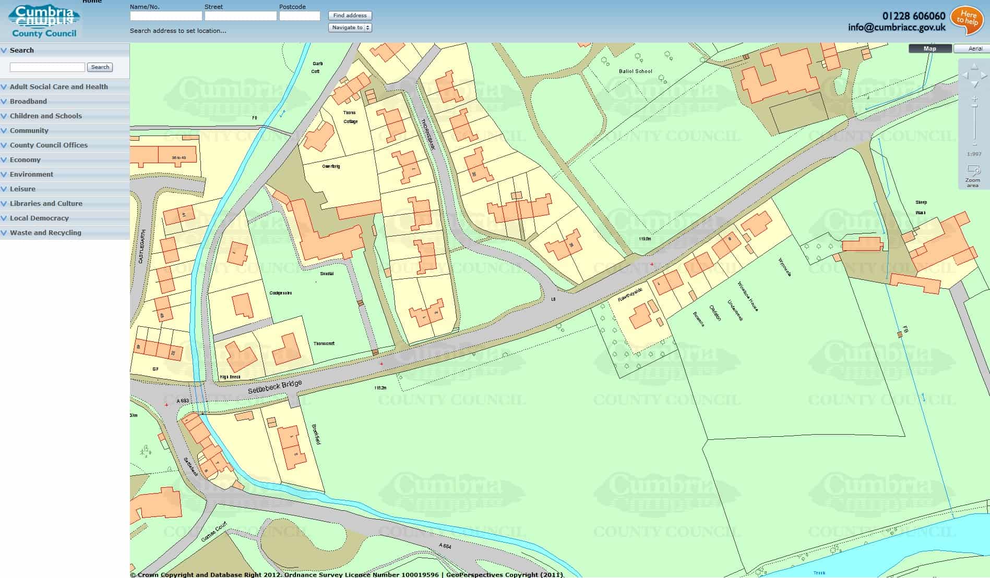Pan the map down with arrow

[974, 84]
